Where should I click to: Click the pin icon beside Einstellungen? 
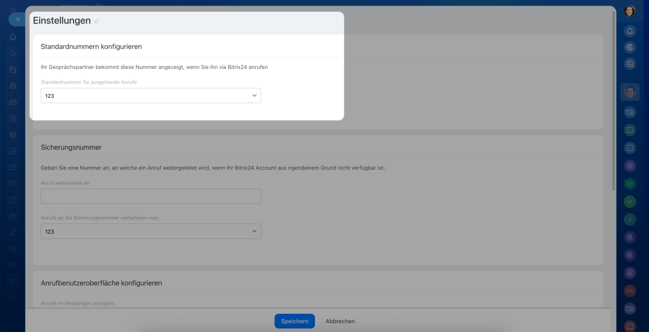click(97, 21)
